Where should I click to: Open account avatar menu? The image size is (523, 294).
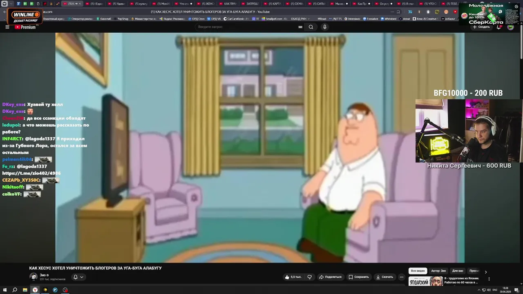(x=510, y=27)
